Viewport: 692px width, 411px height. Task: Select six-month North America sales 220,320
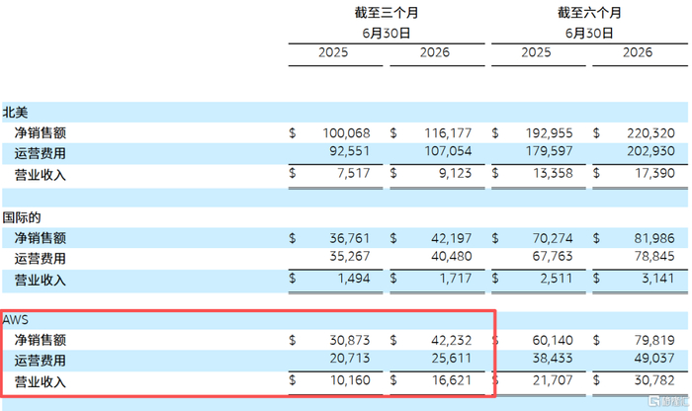650,133
